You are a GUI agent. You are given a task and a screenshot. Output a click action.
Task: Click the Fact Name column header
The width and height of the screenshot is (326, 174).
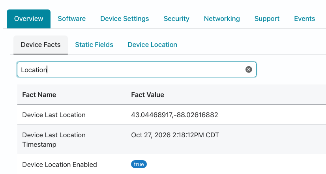pos(39,95)
